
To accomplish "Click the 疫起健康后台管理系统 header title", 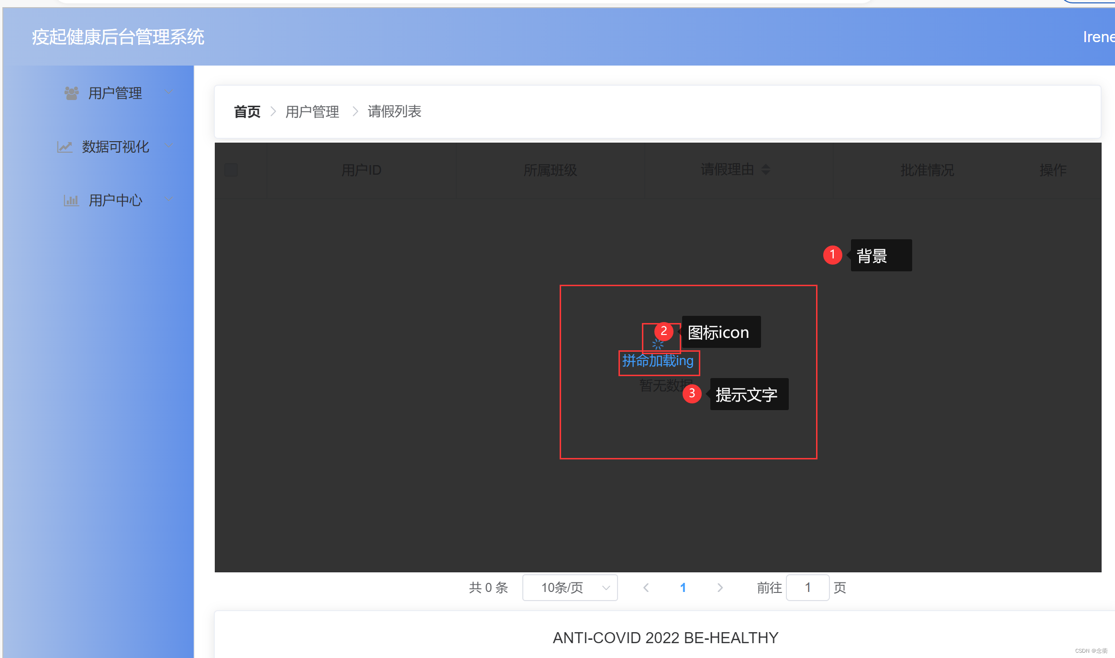I will 118,37.
